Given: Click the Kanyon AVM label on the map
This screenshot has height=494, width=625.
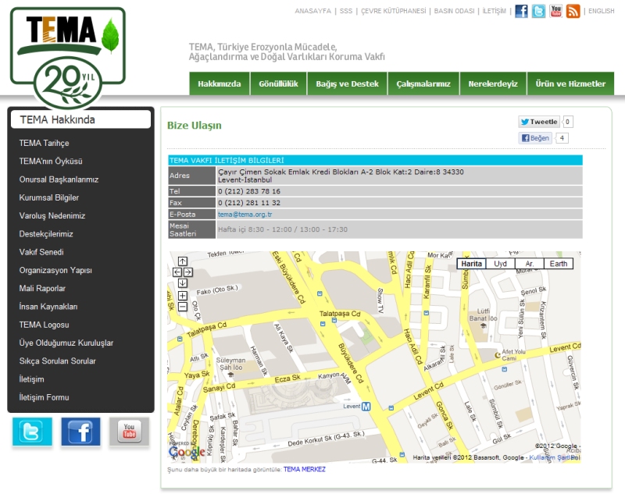Looking at the screenshot, I should pos(334,377).
